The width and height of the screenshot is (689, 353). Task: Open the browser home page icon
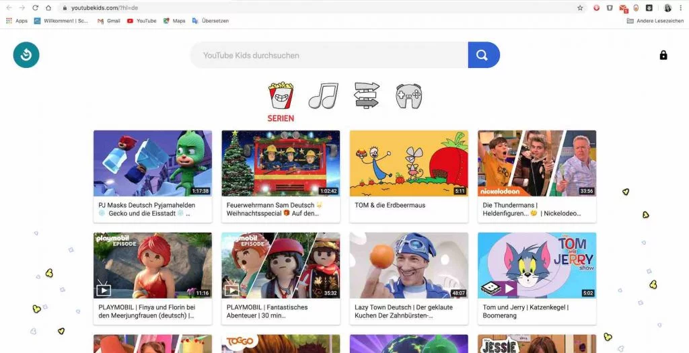click(48, 8)
